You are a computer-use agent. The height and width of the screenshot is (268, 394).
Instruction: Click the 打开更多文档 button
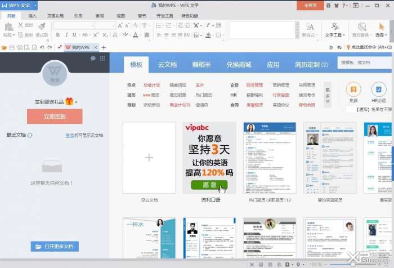(55, 247)
